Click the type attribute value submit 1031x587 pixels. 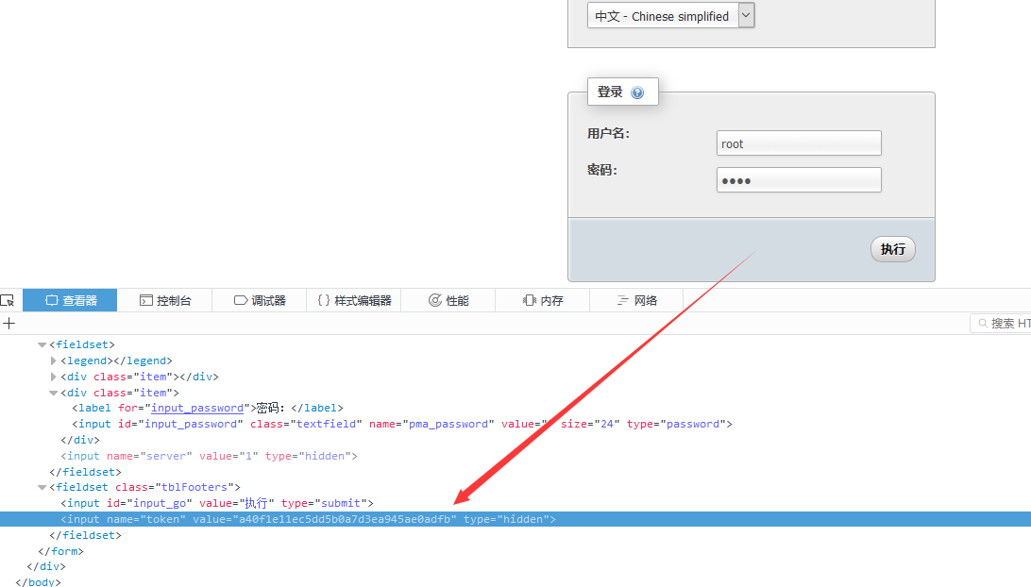[x=341, y=503]
